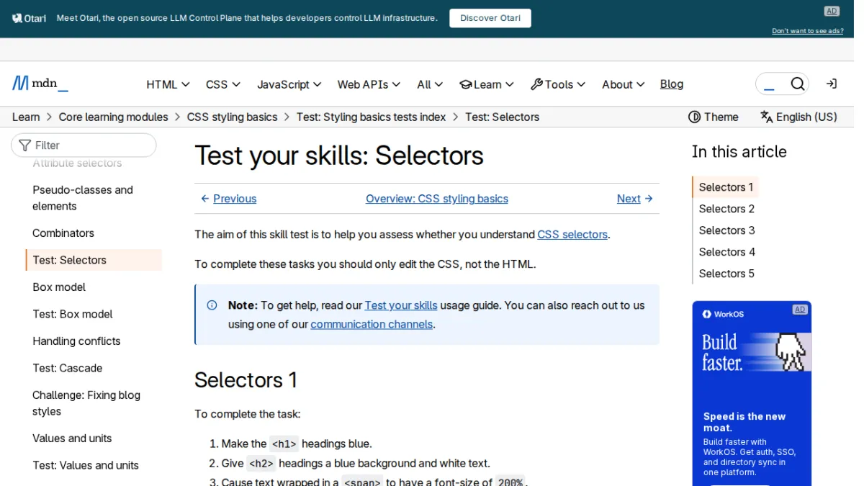
Task: Open the Blog menu item
Action: pos(672,84)
